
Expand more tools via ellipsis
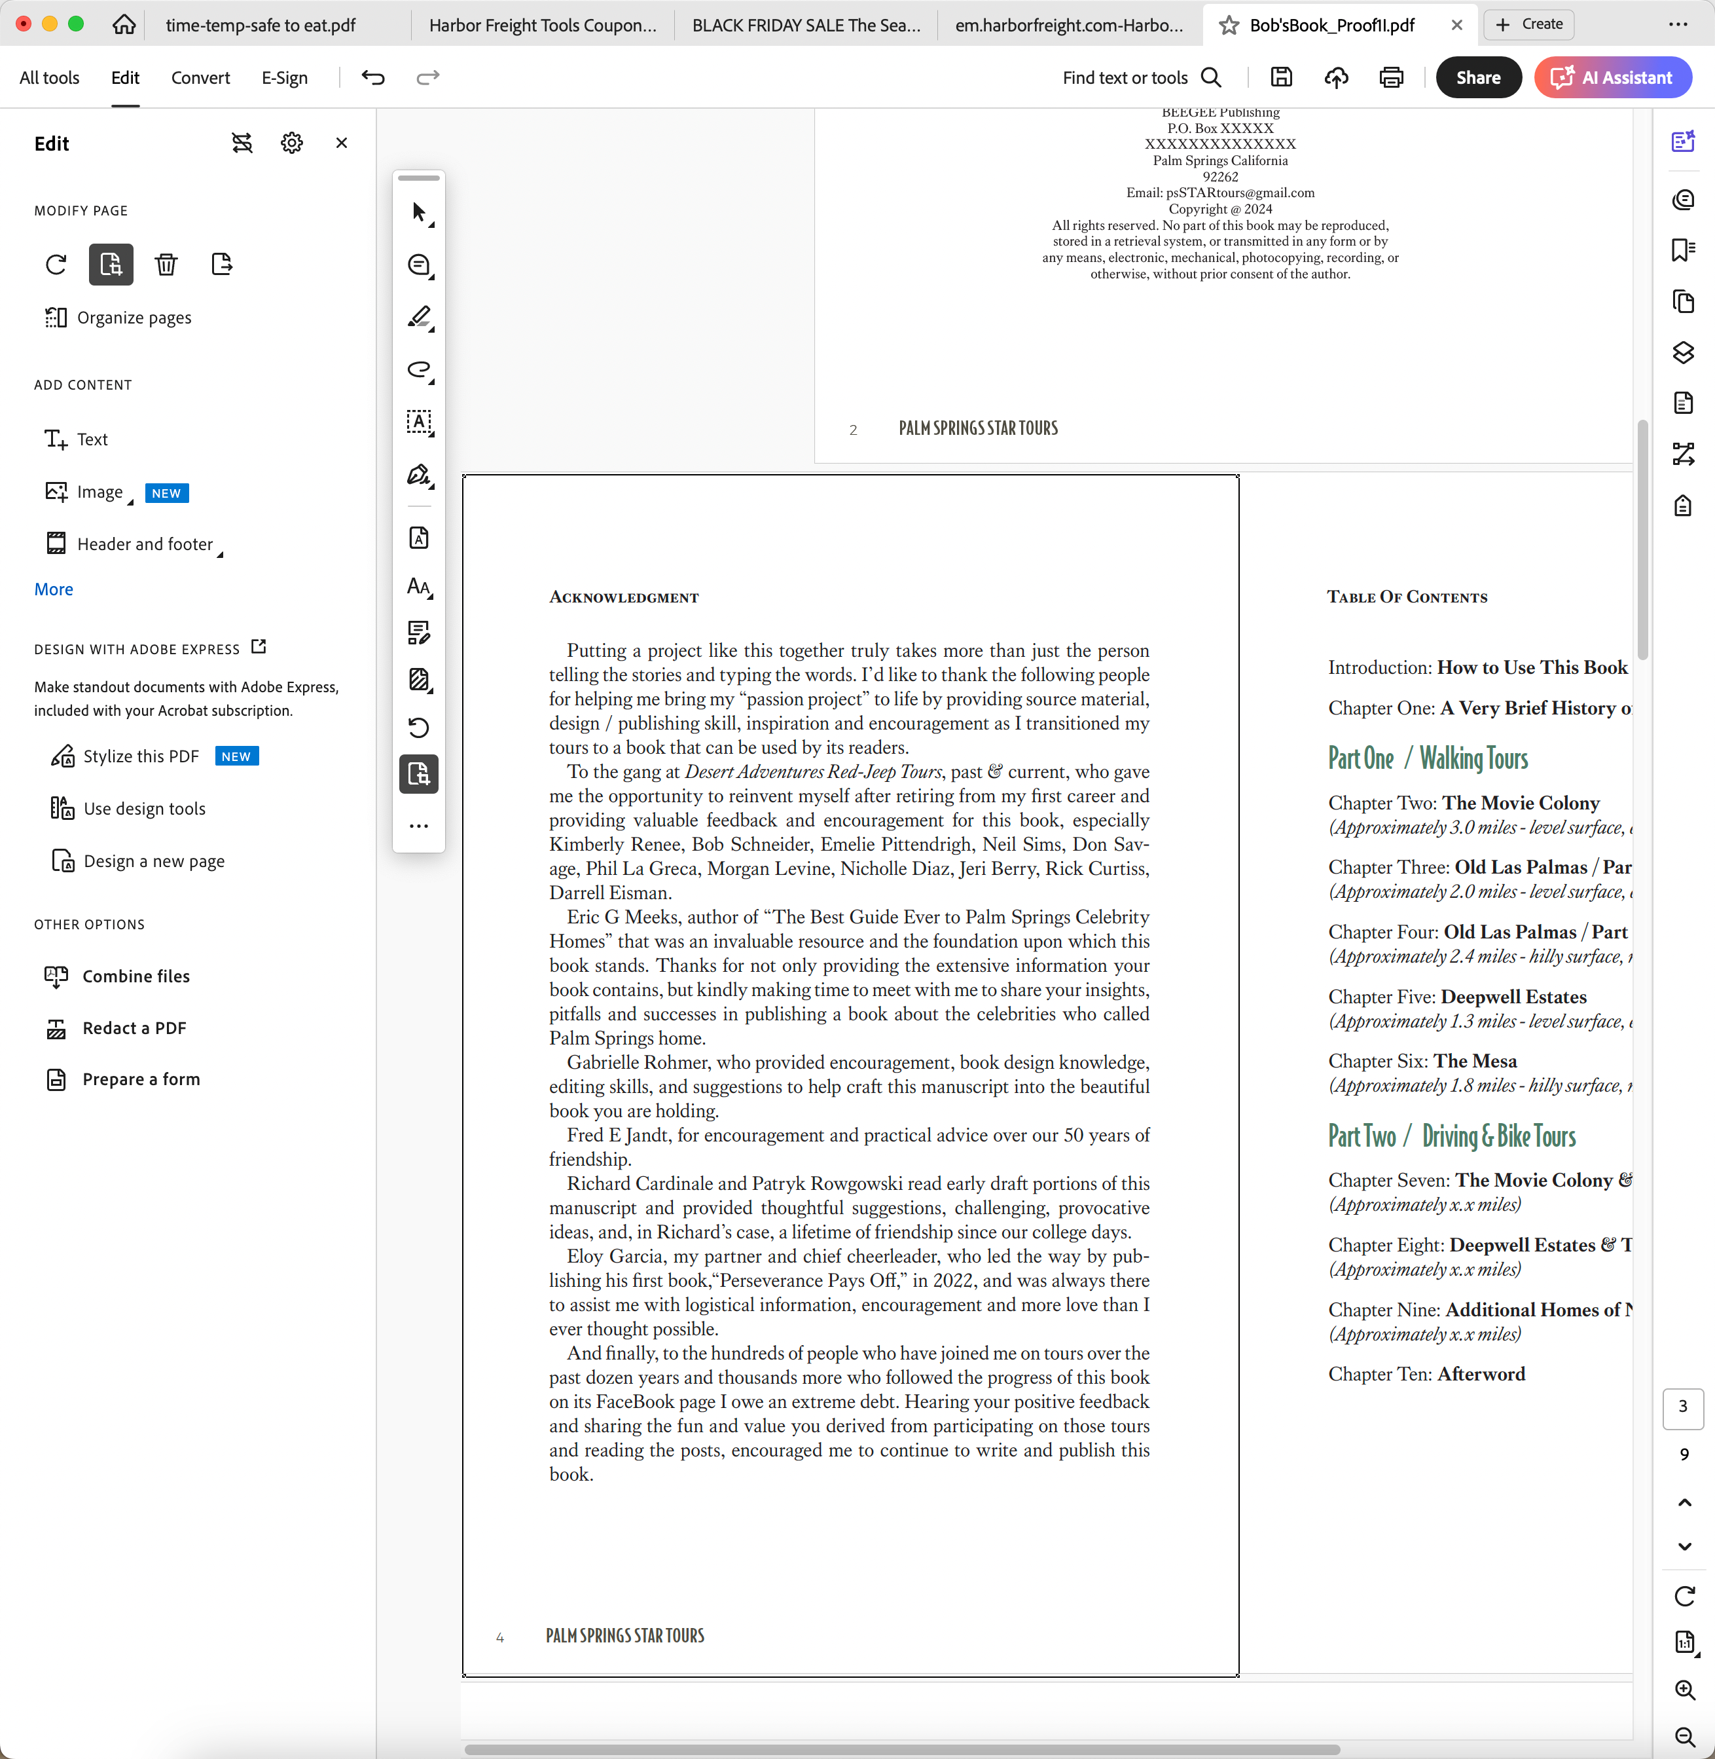(419, 825)
